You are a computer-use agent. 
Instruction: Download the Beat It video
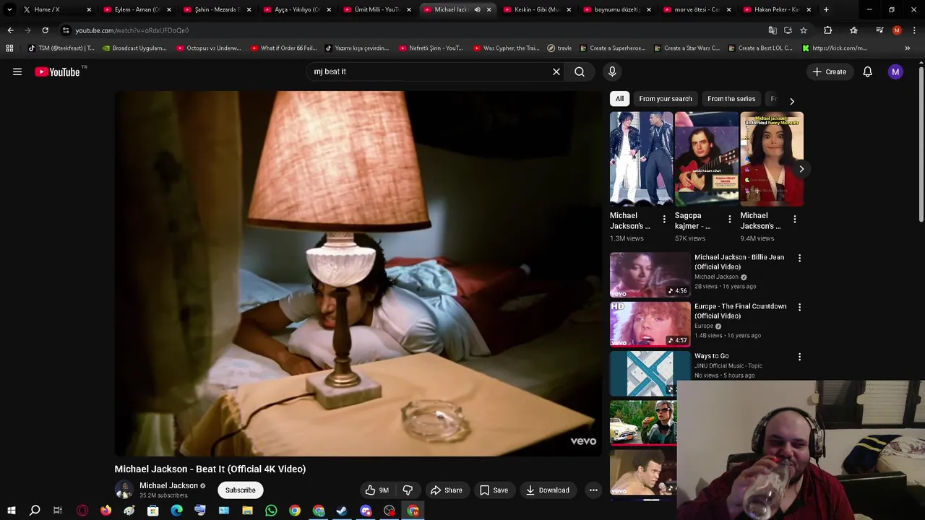pyautogui.click(x=547, y=490)
